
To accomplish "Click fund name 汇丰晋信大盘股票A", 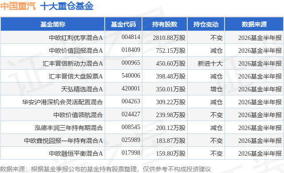I will click(x=76, y=76).
